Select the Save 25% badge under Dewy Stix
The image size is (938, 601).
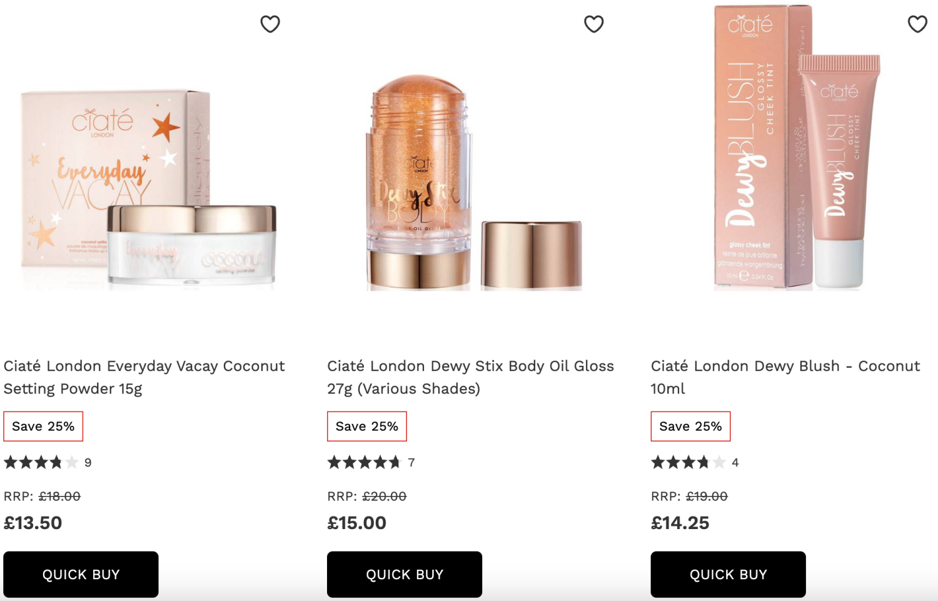(366, 427)
